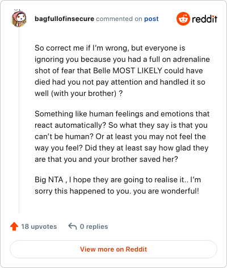Click the text 'you are wonderful!'
This screenshot has width=227, height=268.
[x=166, y=191]
